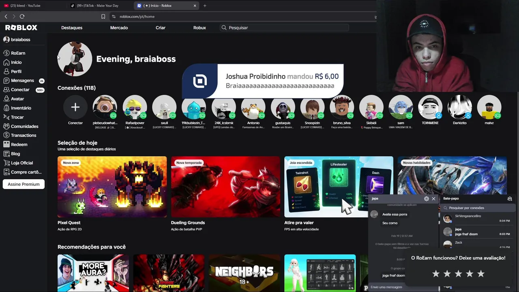The image size is (519, 292).
Task: Click the Pesquisar por conexões field
Action: click(478, 208)
